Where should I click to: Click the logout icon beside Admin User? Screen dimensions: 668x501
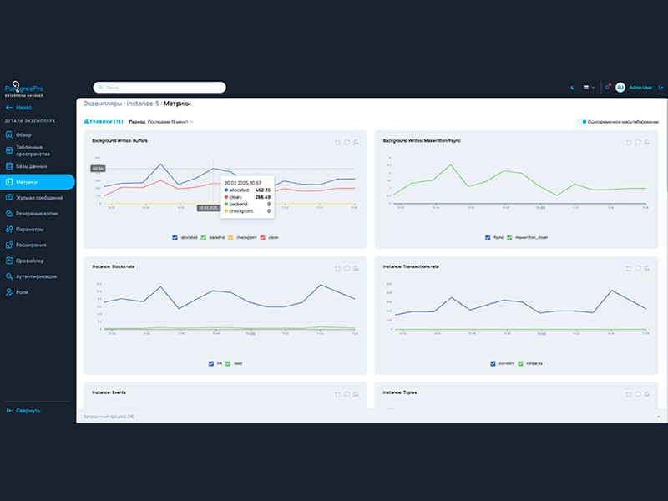(x=660, y=88)
